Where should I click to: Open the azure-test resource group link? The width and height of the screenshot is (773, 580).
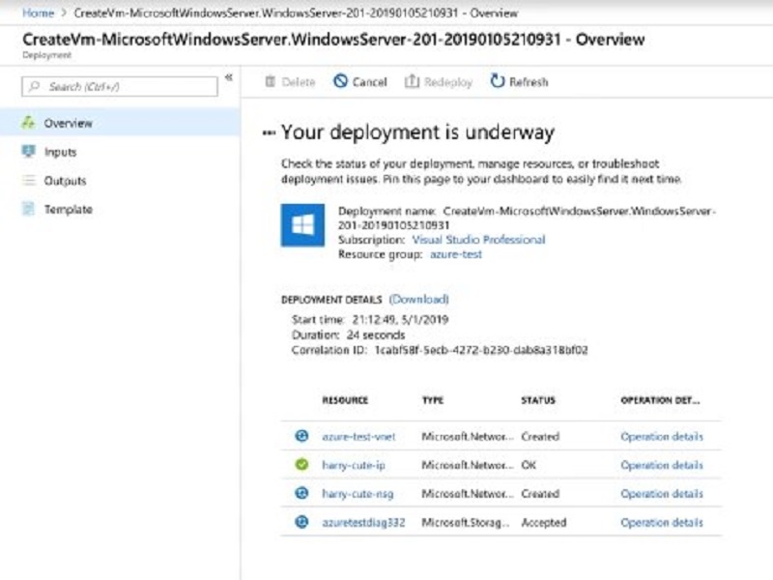pyautogui.click(x=456, y=254)
